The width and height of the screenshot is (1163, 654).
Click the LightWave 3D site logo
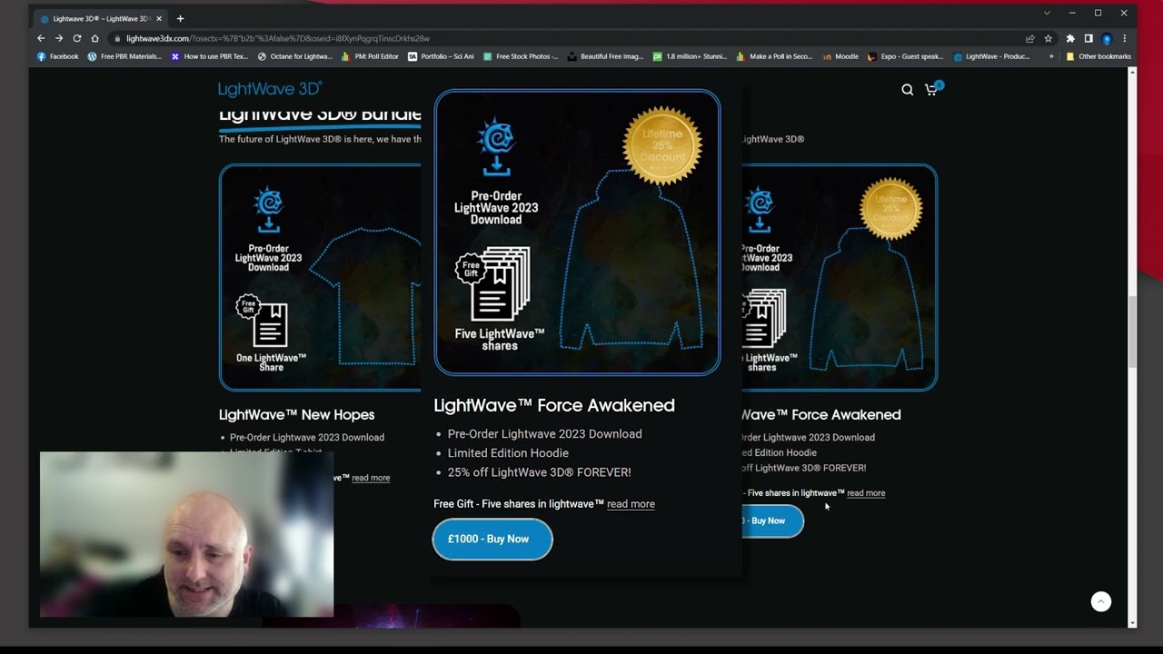coord(270,88)
